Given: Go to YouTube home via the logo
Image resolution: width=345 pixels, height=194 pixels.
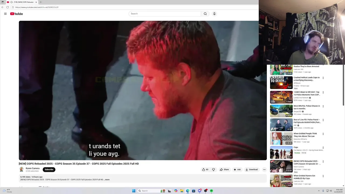Looking at the screenshot, I should (16, 14).
